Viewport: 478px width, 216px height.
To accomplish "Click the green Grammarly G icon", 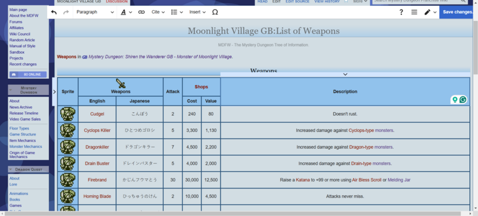I will 462,100.
